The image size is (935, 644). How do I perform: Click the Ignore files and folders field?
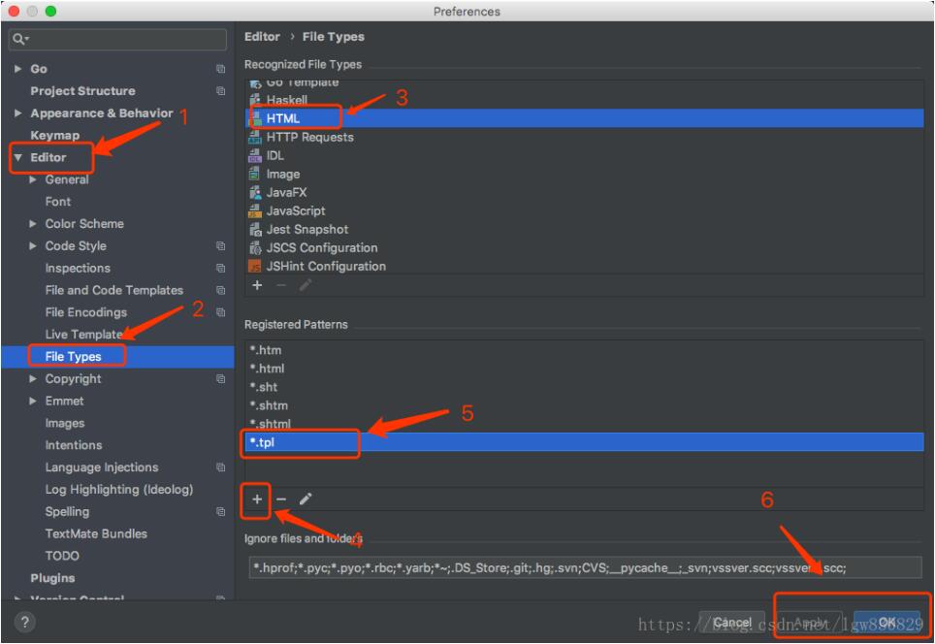click(585, 567)
